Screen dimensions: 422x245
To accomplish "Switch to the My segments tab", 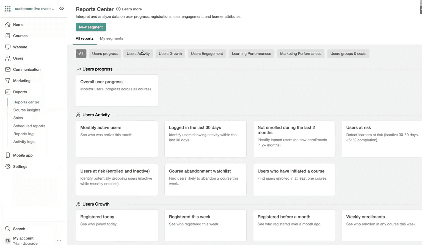I will point(111,38).
